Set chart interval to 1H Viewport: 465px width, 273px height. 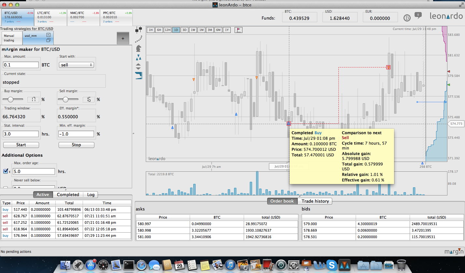coord(151,30)
